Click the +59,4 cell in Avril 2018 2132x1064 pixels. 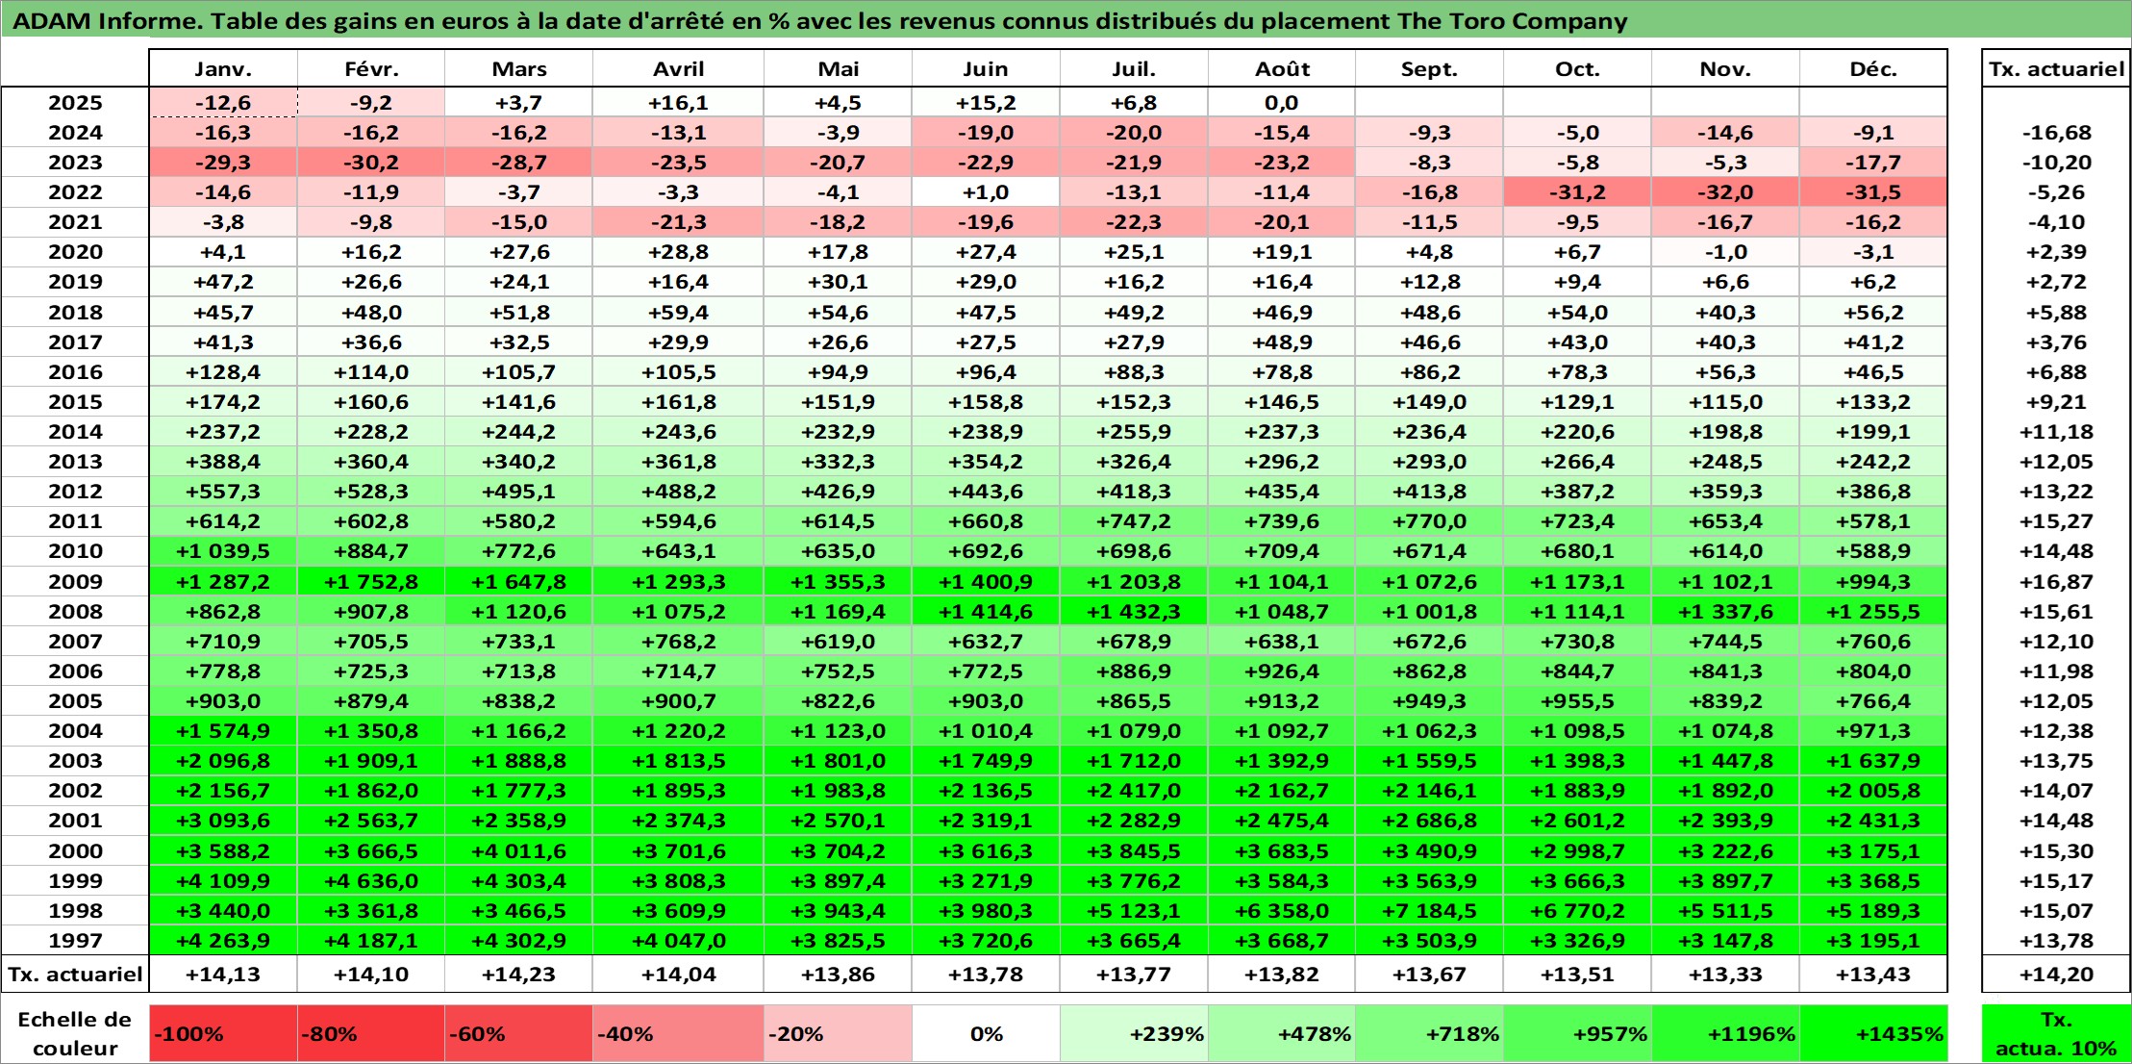point(679,312)
